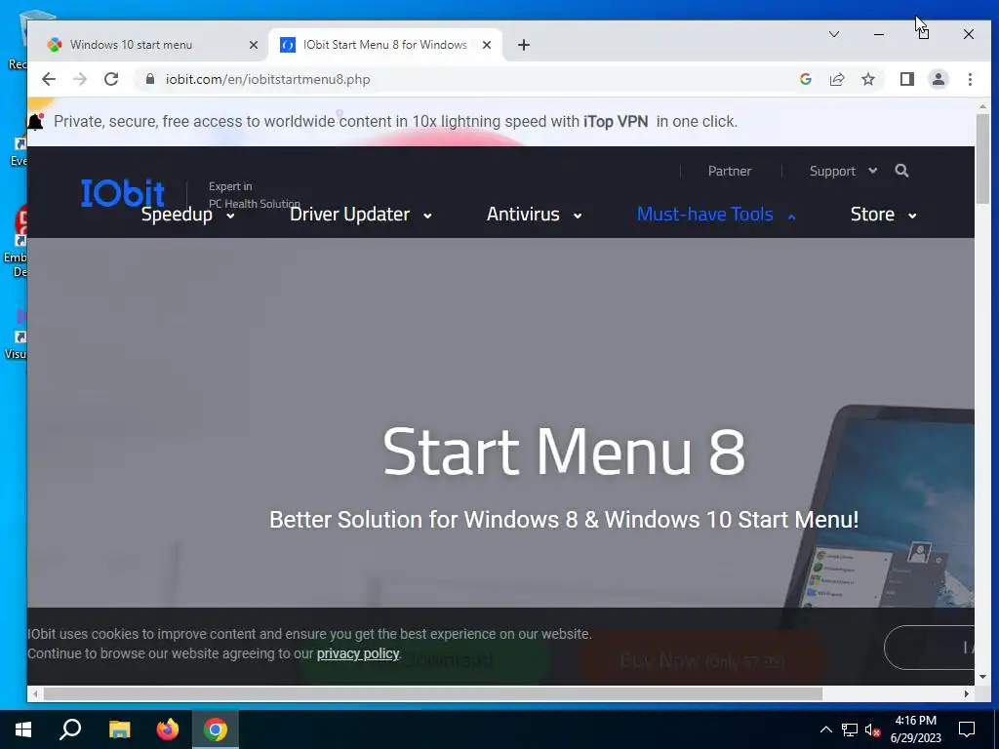Open the Partner link

click(730, 171)
